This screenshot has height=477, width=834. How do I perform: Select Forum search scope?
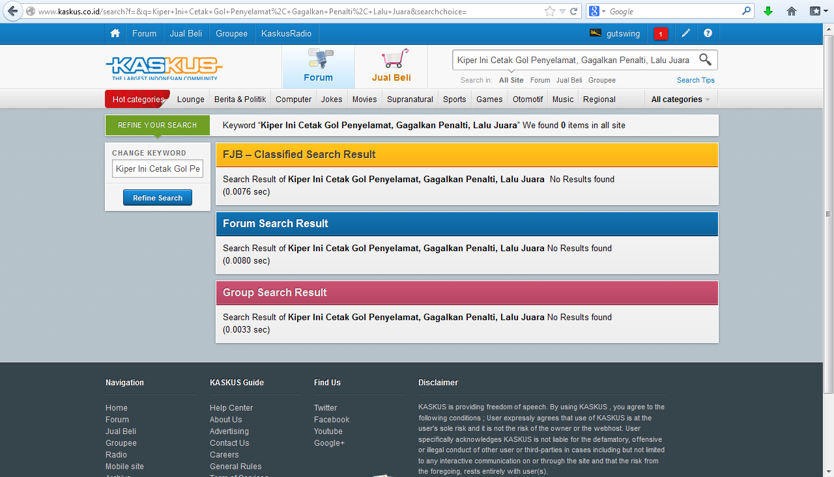[x=540, y=80]
